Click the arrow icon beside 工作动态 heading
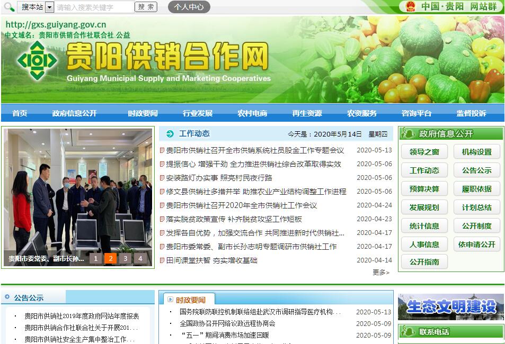505x344 pixels. [x=170, y=134]
